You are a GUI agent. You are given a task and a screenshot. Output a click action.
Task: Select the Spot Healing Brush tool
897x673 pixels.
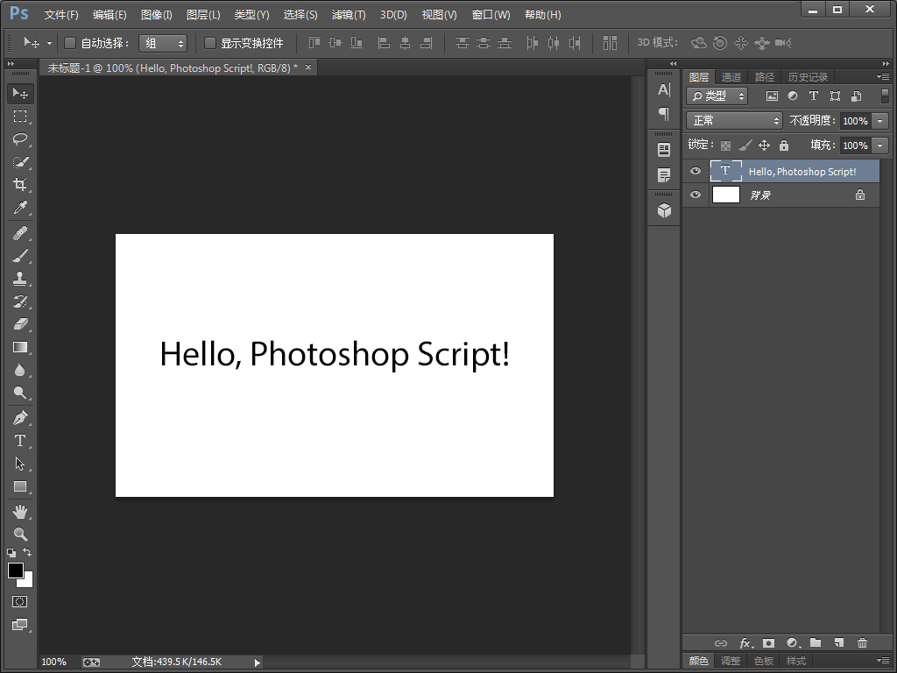tap(20, 233)
